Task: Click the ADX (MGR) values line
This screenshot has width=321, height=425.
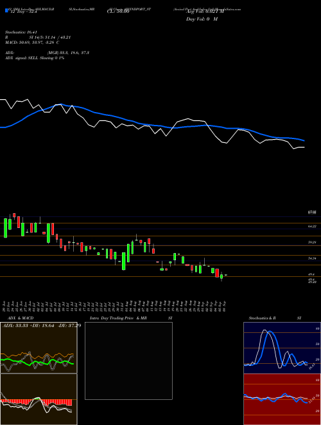Action: [47, 53]
